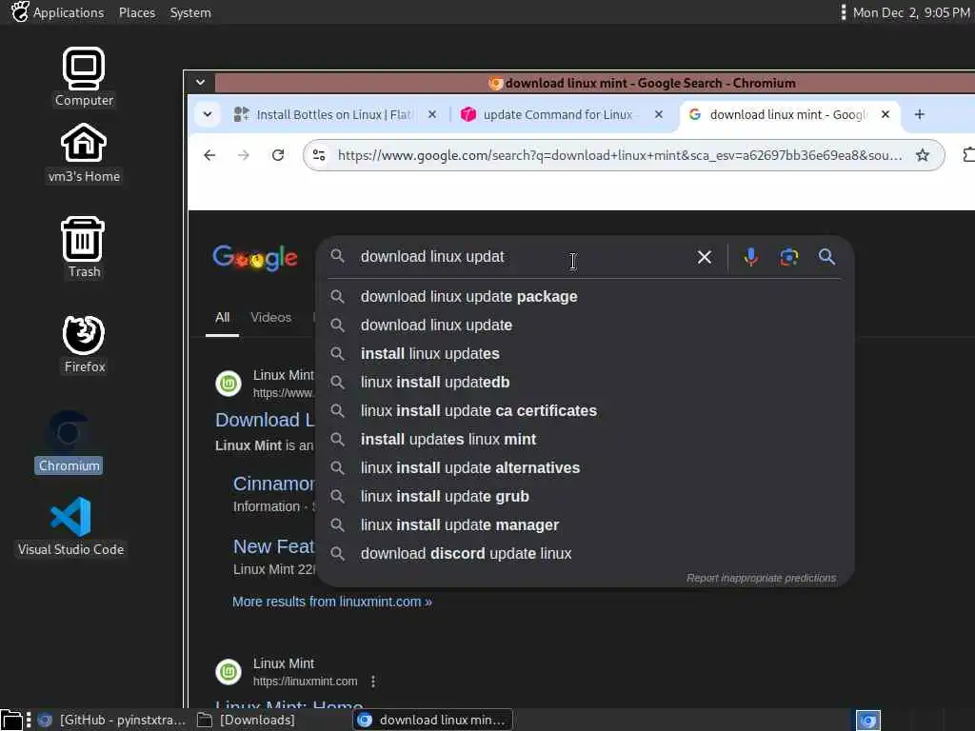Submit search with magnifier button
Screen dimensions: 975x731
826,257
